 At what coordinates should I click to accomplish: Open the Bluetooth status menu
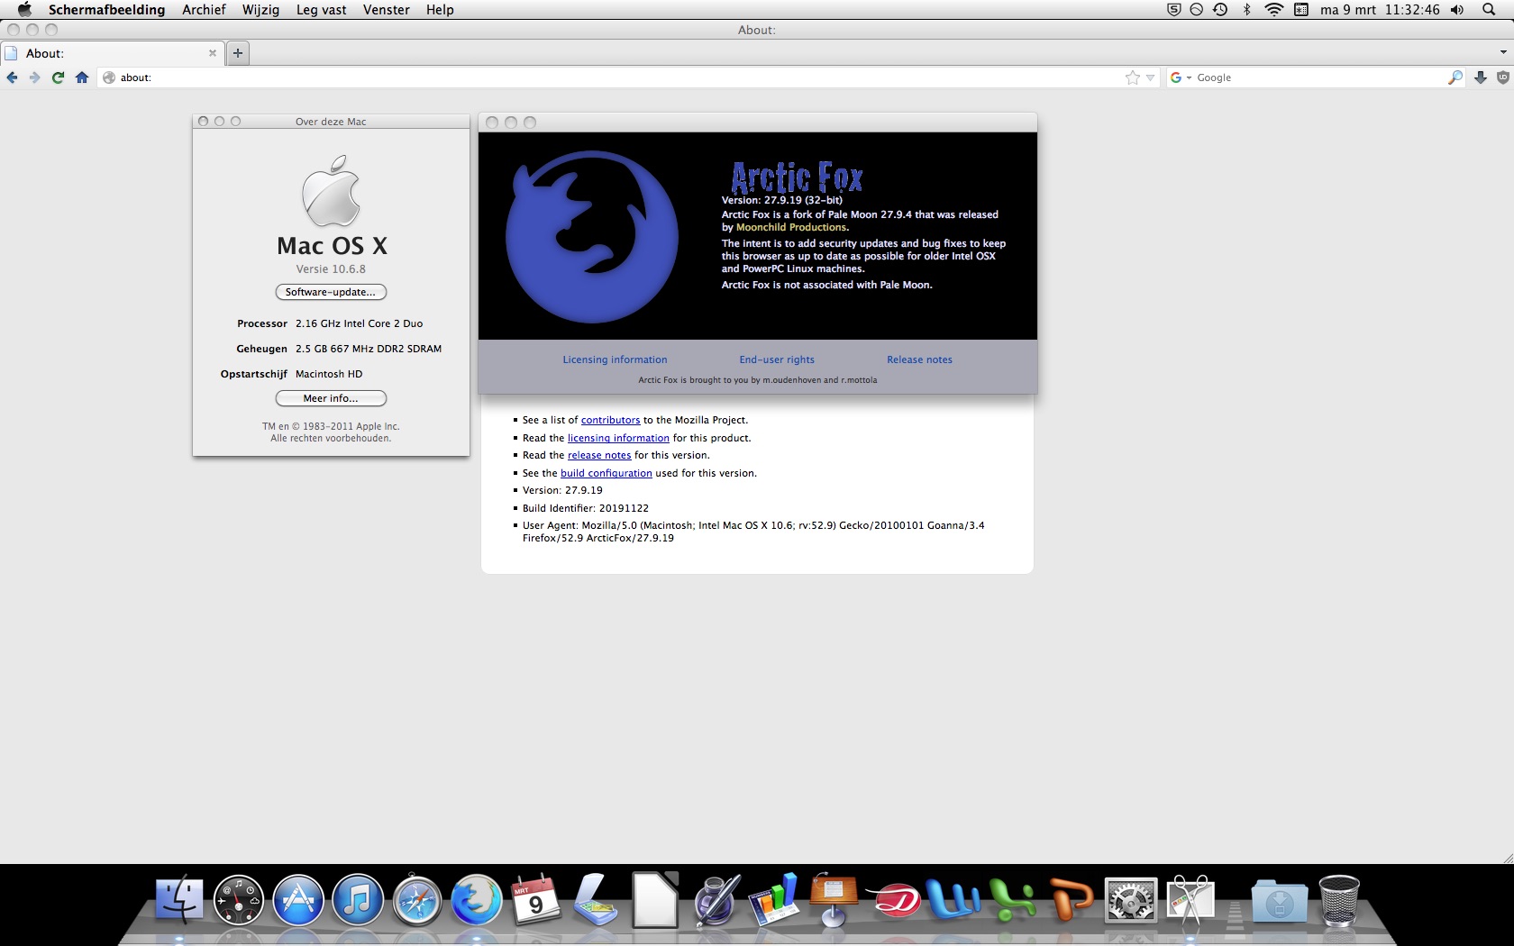(1247, 10)
